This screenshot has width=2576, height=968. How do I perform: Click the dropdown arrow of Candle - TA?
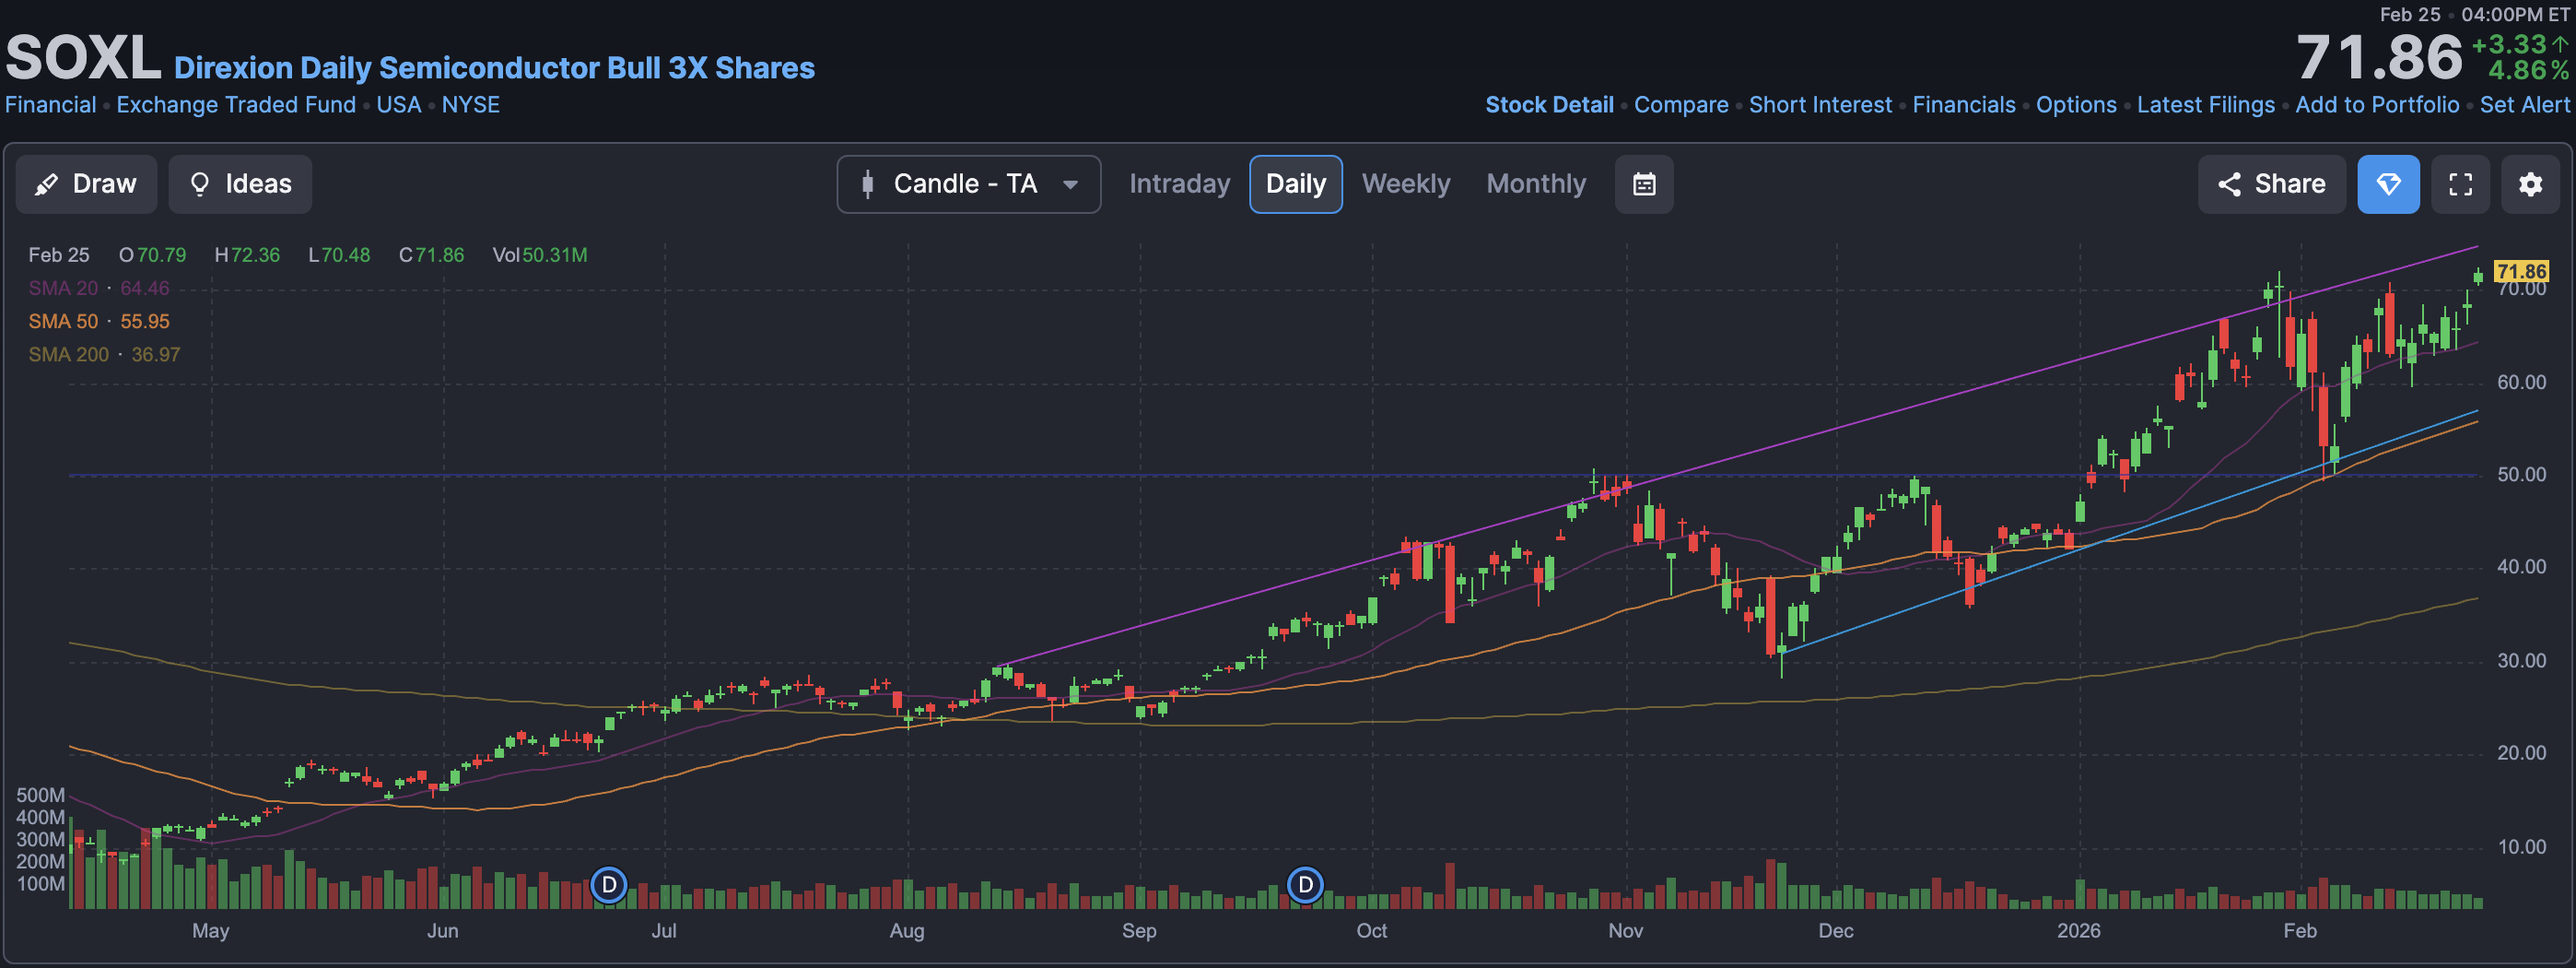point(1070,184)
